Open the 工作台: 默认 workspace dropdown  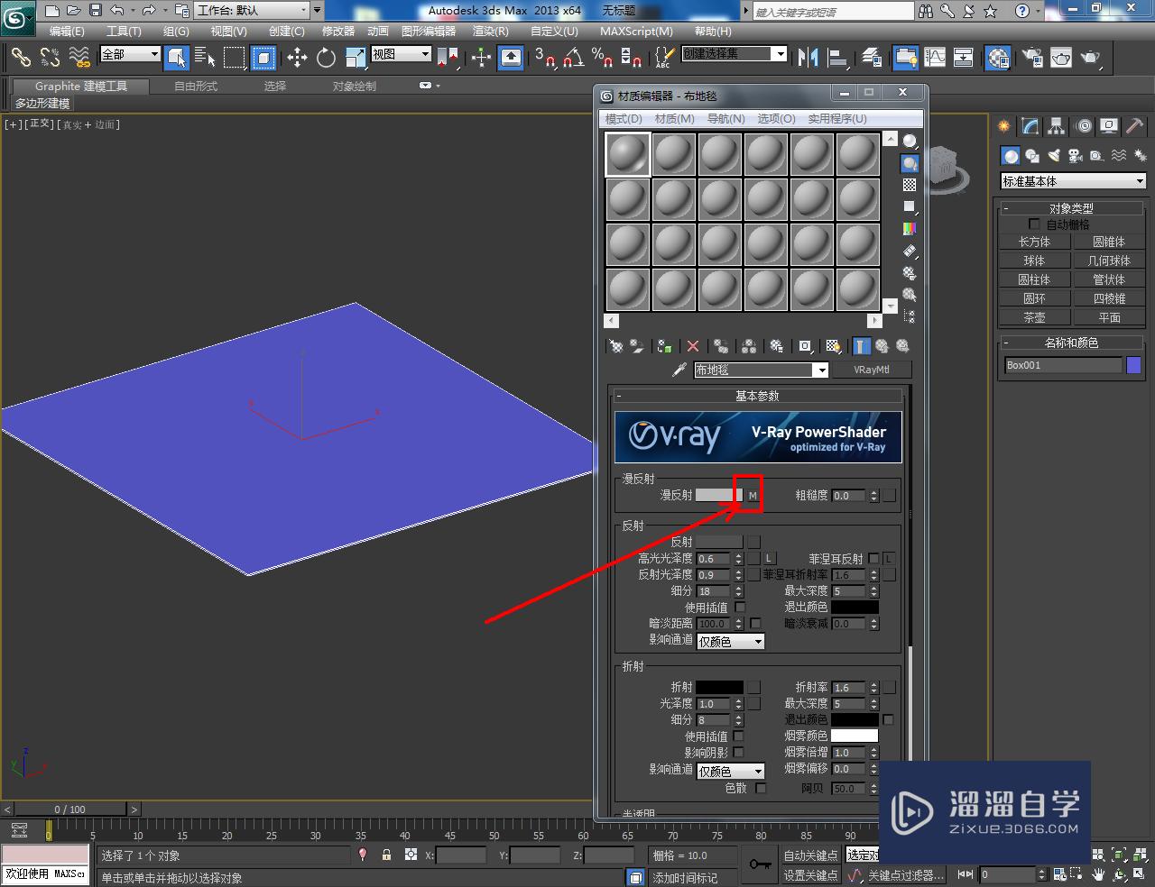click(252, 11)
